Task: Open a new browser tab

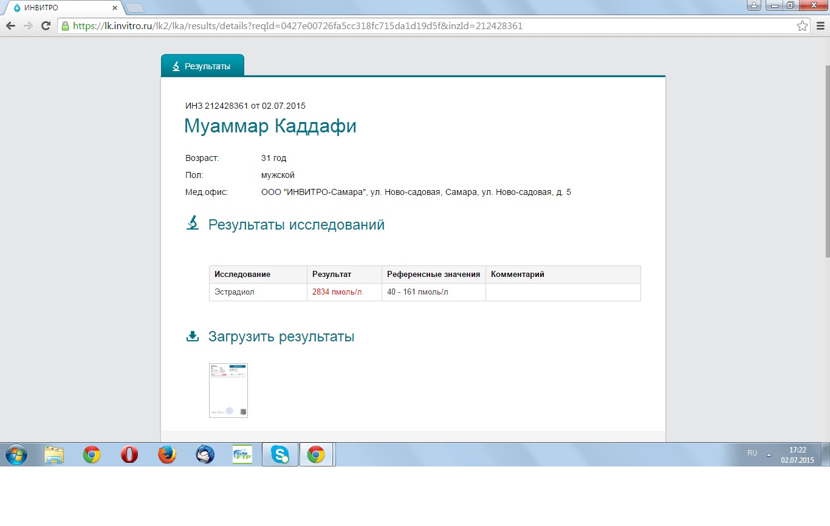Action: pyautogui.click(x=135, y=8)
